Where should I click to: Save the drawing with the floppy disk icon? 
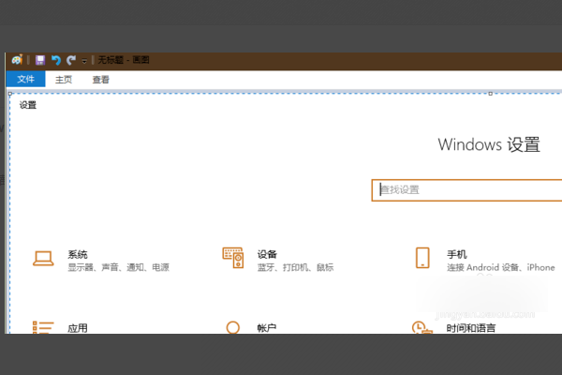tap(40, 60)
